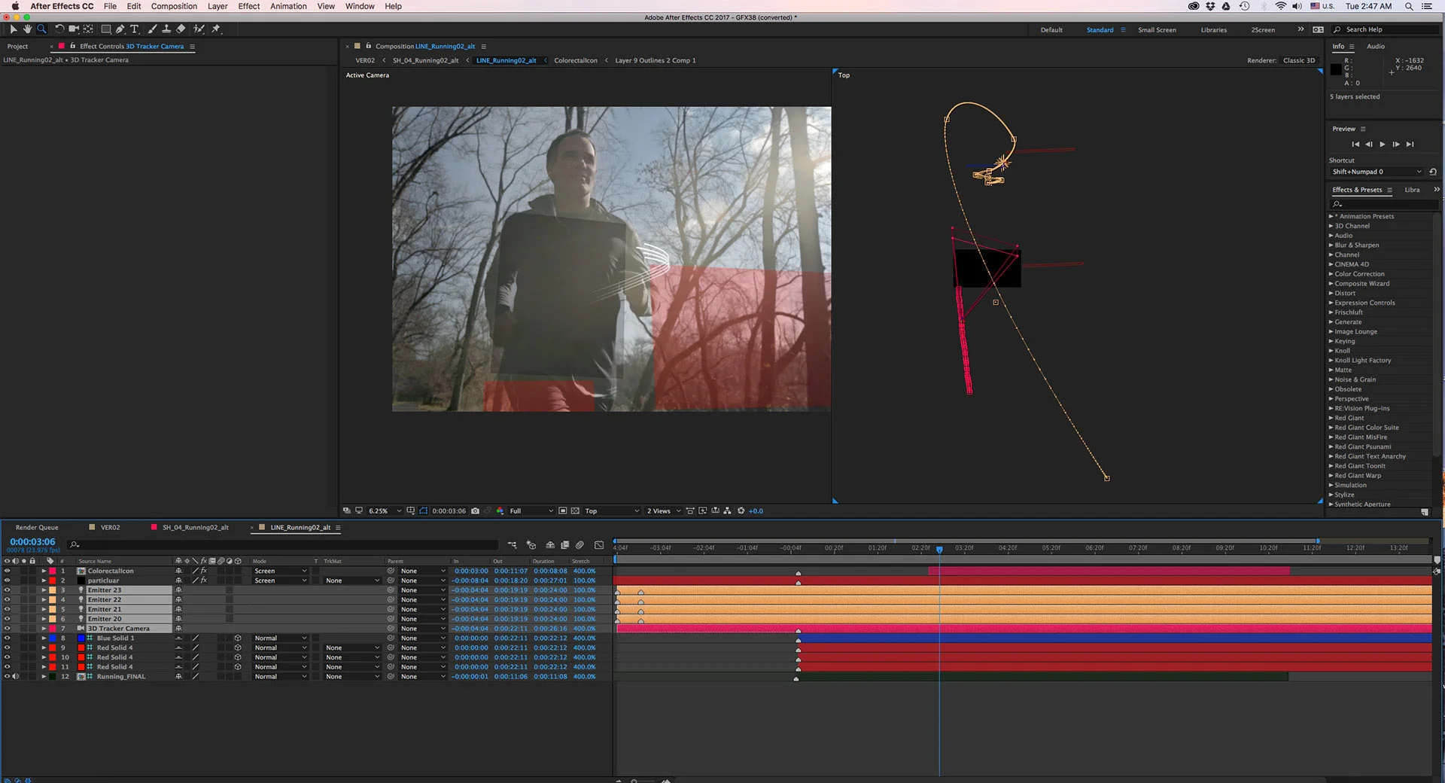The image size is (1445, 783).
Task: Open the blending mode dropdown for particluar
Action: pos(280,580)
